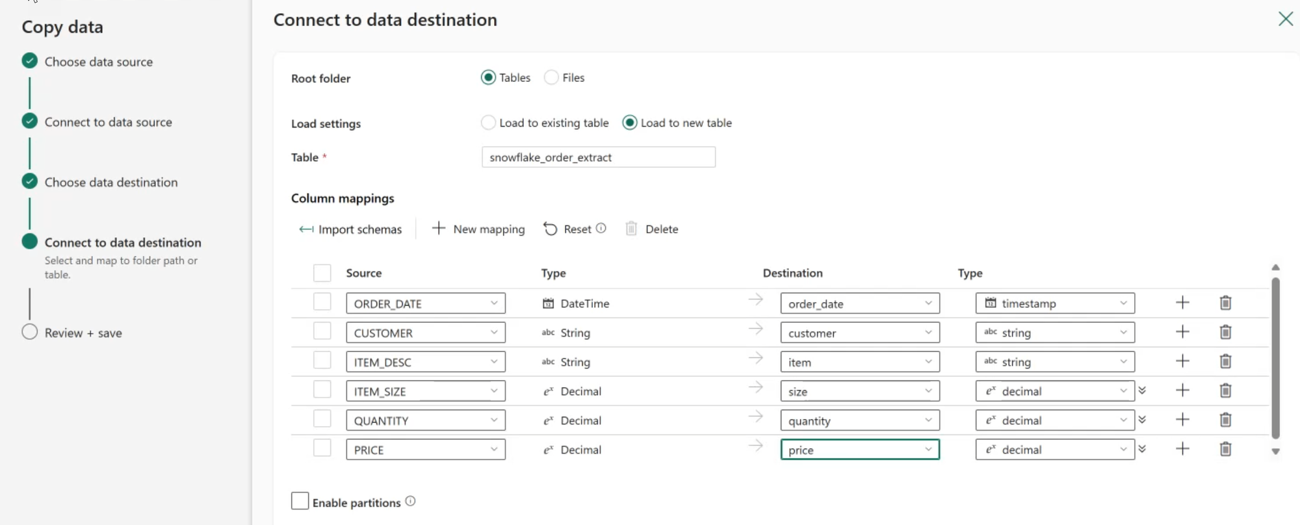Open the ITEM_SIZE source dropdown
This screenshot has height=525, width=1300.
click(425, 391)
